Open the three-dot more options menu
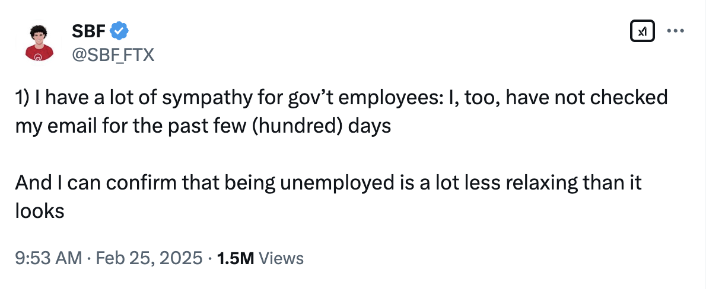The height and width of the screenshot is (289, 706). coord(676,30)
